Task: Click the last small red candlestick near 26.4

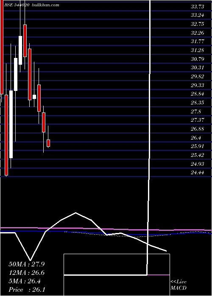Action: pos(48,143)
